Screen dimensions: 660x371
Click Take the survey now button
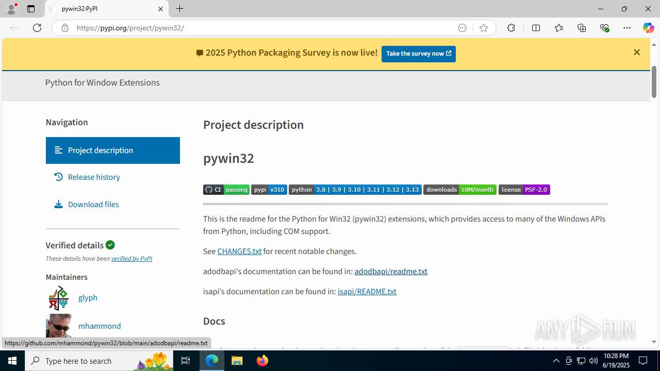pos(419,54)
